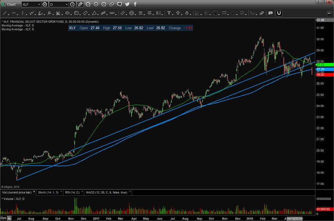334x221 pixels.
Task: Click the circular chart-refresh studies icon
Action: tap(88, 4)
